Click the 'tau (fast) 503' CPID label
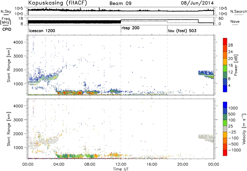247x171 pixels. tap(182, 31)
